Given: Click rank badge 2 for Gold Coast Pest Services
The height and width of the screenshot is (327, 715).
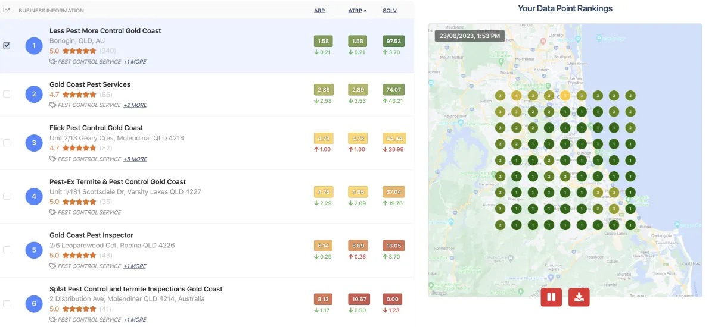Looking at the screenshot, I should click(x=34, y=94).
